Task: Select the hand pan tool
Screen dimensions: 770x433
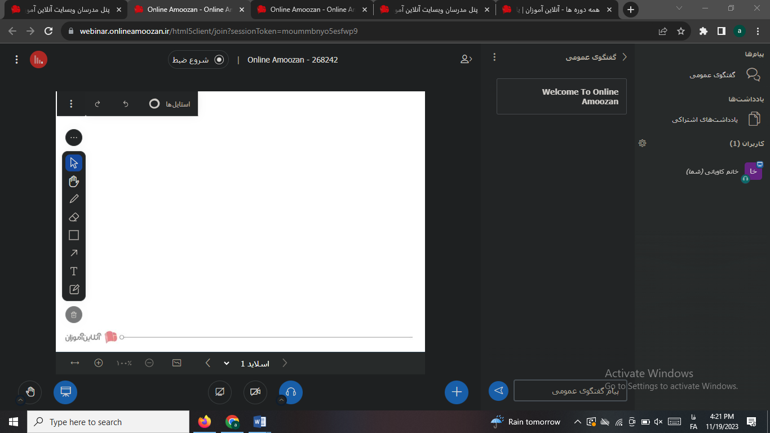Action: (74, 181)
